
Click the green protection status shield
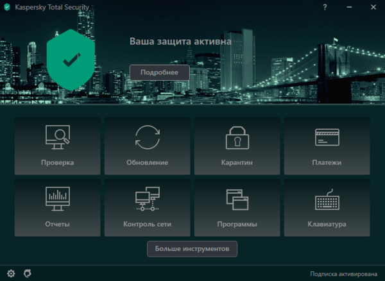[71, 60]
